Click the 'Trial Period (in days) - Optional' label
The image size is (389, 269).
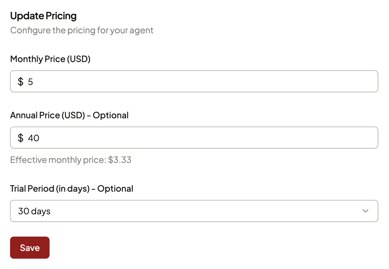point(72,189)
